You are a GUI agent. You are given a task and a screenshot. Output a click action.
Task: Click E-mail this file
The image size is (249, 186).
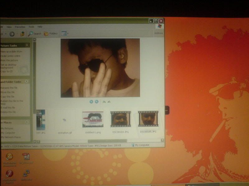[x=8, y=108]
